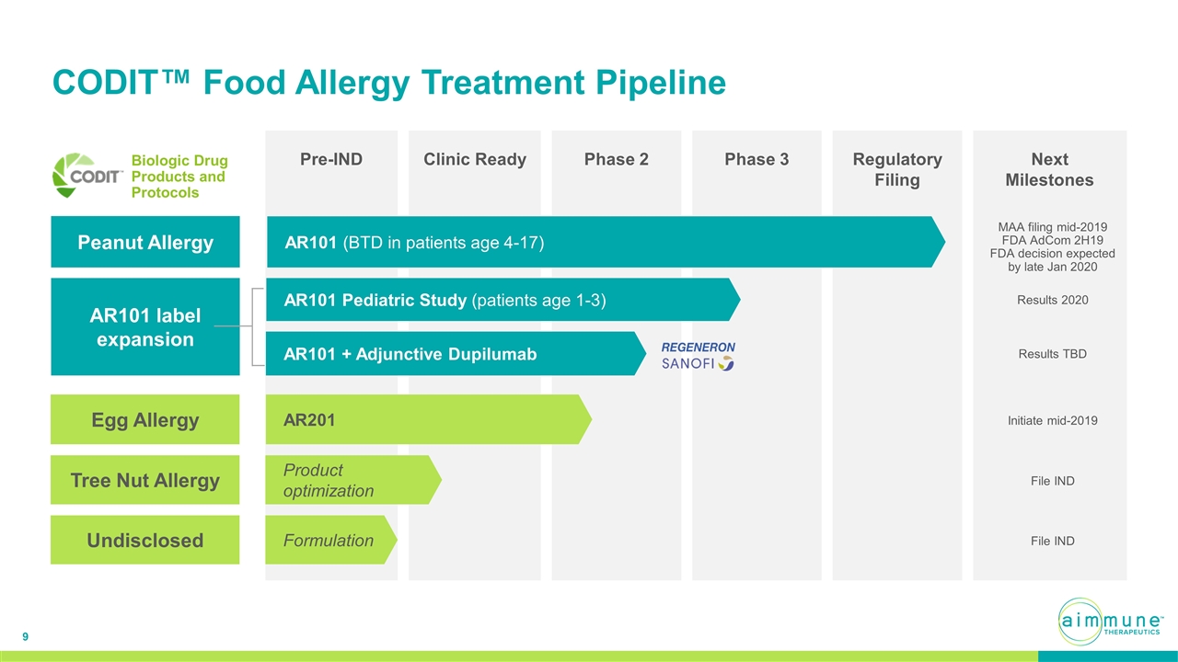Screen dimensions: 1178x662
Task: Select the Clinic Ready column header
Action: [474, 160]
